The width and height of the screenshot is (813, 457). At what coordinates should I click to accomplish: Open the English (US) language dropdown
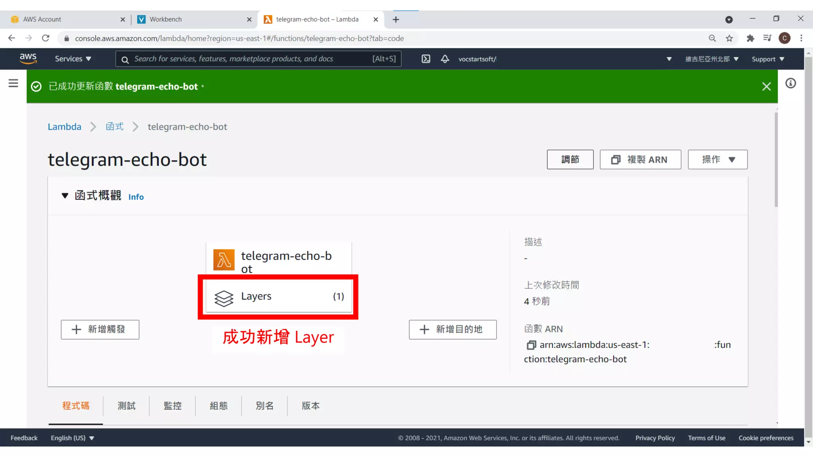click(x=72, y=438)
